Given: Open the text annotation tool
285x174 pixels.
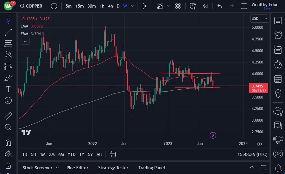Looking at the screenshot, I should point(8,89).
